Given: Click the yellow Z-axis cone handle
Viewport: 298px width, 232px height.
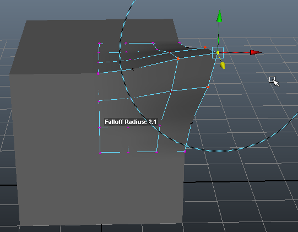Looking at the screenshot, I should coord(223,66).
